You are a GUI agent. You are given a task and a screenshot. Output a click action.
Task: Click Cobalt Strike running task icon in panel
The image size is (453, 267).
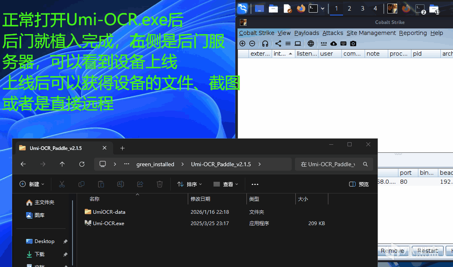click(392, 9)
